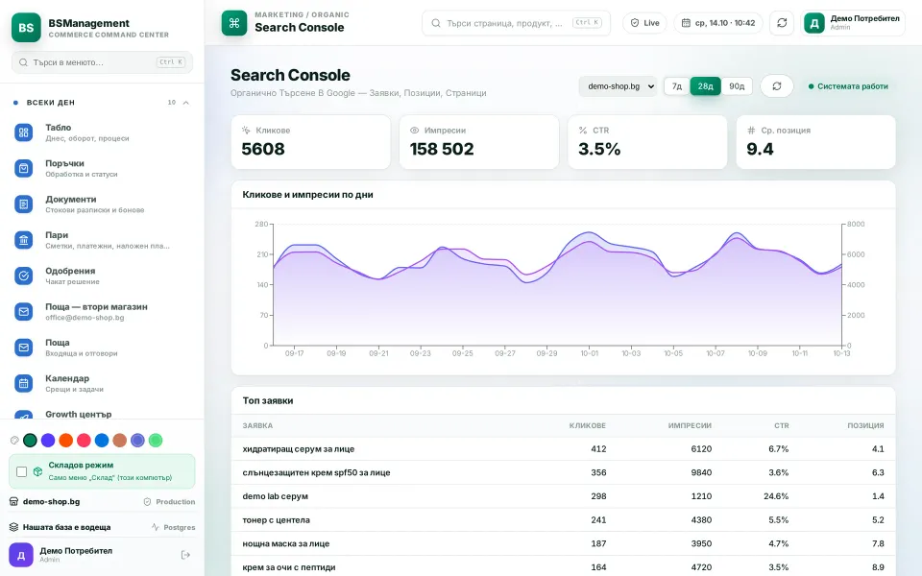Click the Д avatar at sidebar bottom

(x=20, y=555)
